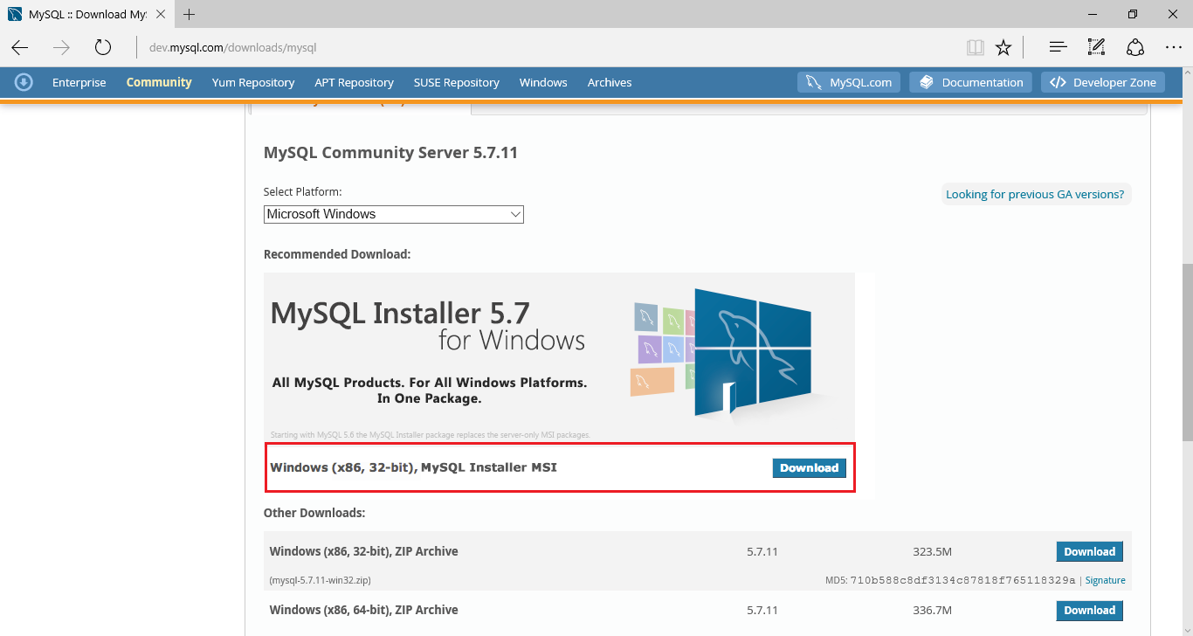
Task: Open a new browser tab
Action: coord(190,14)
